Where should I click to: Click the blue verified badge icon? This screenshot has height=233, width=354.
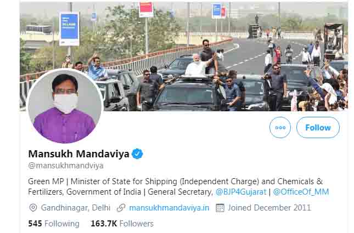pos(137,154)
